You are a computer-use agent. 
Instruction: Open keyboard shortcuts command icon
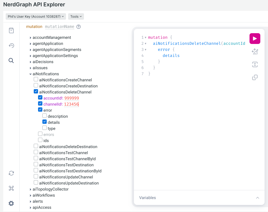coord(11,188)
